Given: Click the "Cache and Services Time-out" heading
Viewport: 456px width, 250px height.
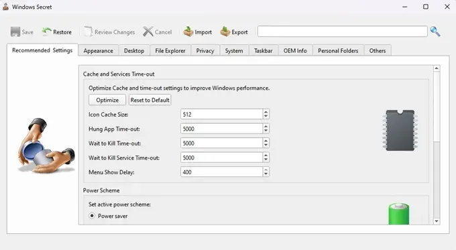Looking at the screenshot, I should coord(119,74).
